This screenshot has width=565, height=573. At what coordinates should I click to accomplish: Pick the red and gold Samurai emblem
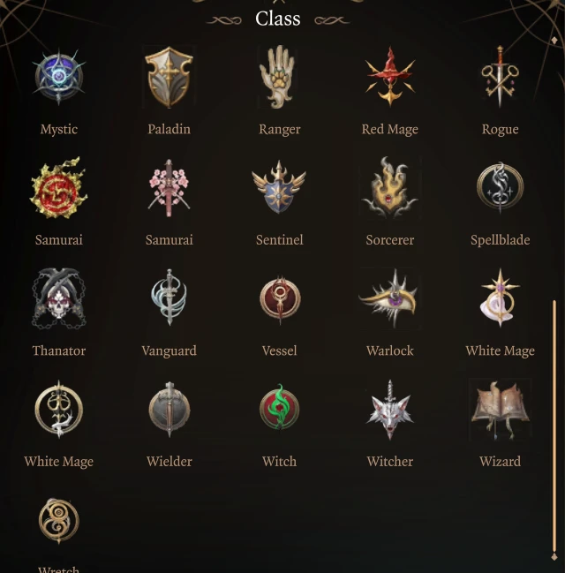58,188
